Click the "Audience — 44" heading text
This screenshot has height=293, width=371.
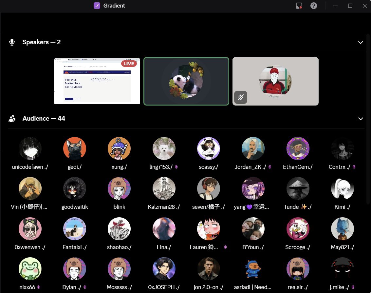pyautogui.click(x=44, y=118)
